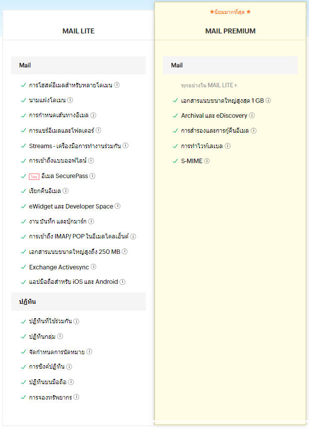Click the นิยมมากที่สุด most-popular label
The image size is (309, 429).
230,12
